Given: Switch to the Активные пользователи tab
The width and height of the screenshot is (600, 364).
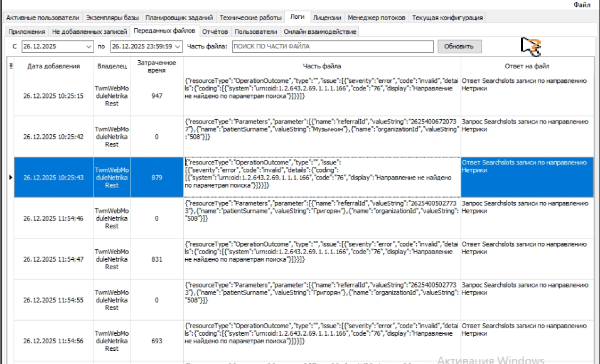Looking at the screenshot, I should 43,18.
